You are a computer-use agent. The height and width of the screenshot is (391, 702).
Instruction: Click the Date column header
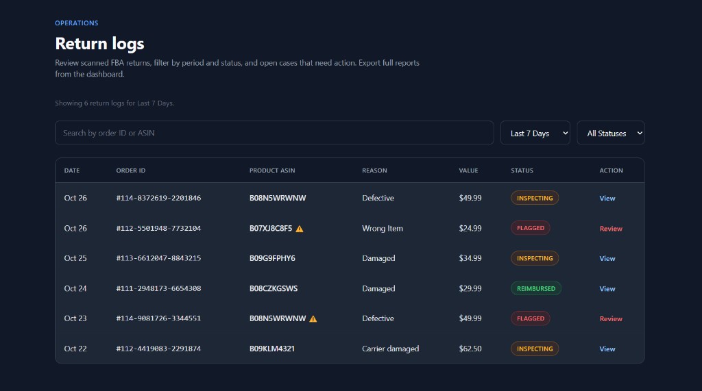point(71,171)
